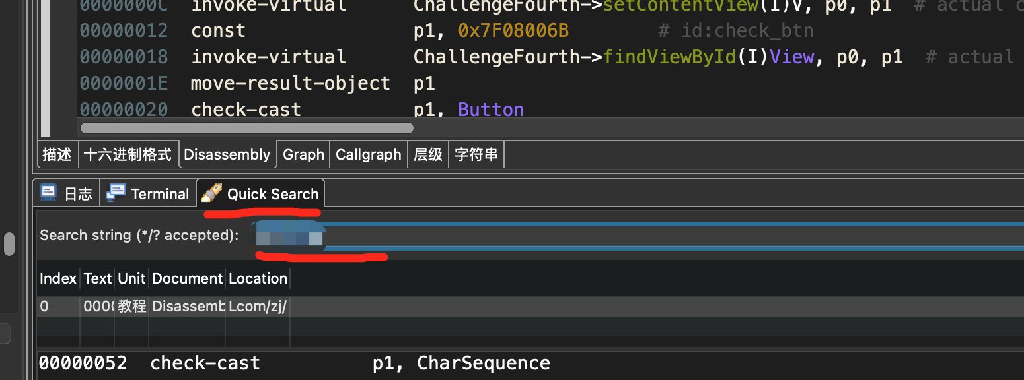
Task: Switch to the 描述 tab
Action: 57,154
